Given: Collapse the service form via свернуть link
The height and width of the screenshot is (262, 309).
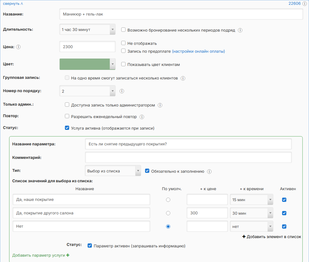Looking at the screenshot, I should [13, 4].
